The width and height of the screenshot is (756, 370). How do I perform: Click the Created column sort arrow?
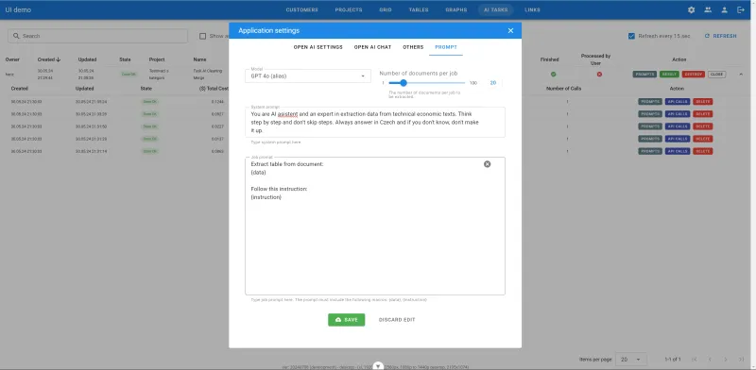[x=59, y=59]
